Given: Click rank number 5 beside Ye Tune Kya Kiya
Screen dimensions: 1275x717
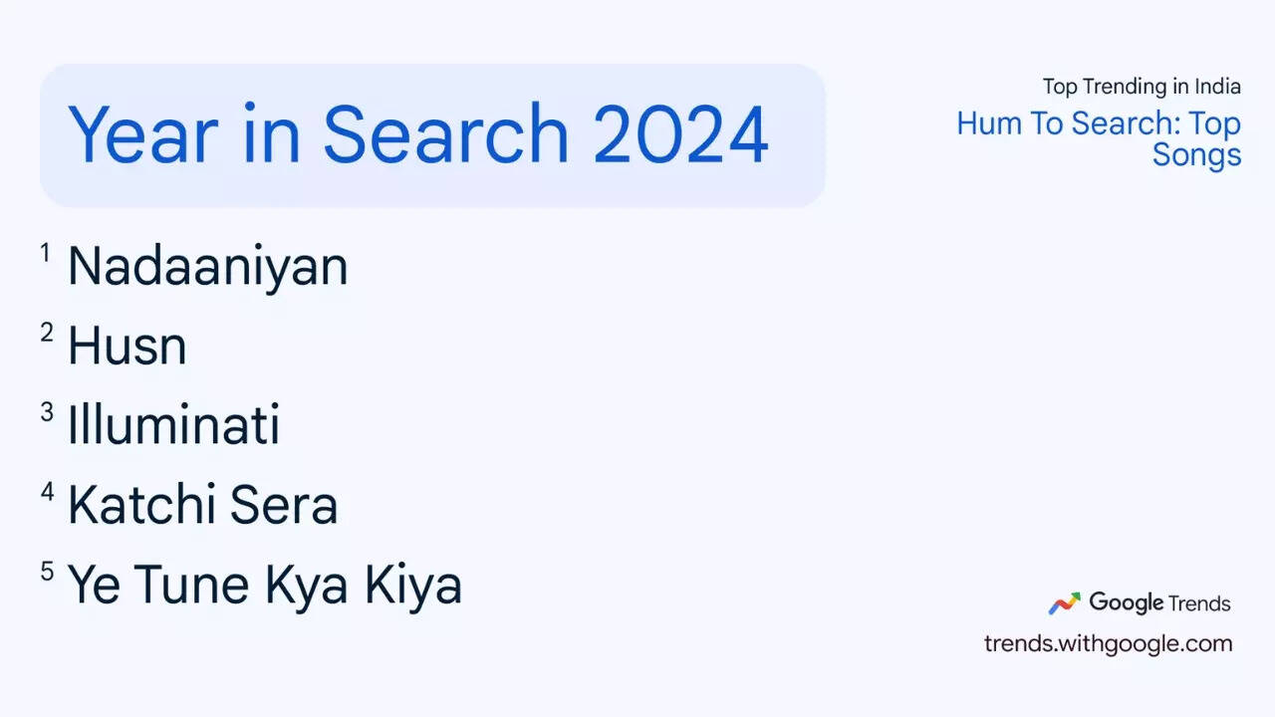Looking at the screenshot, I should point(46,572).
